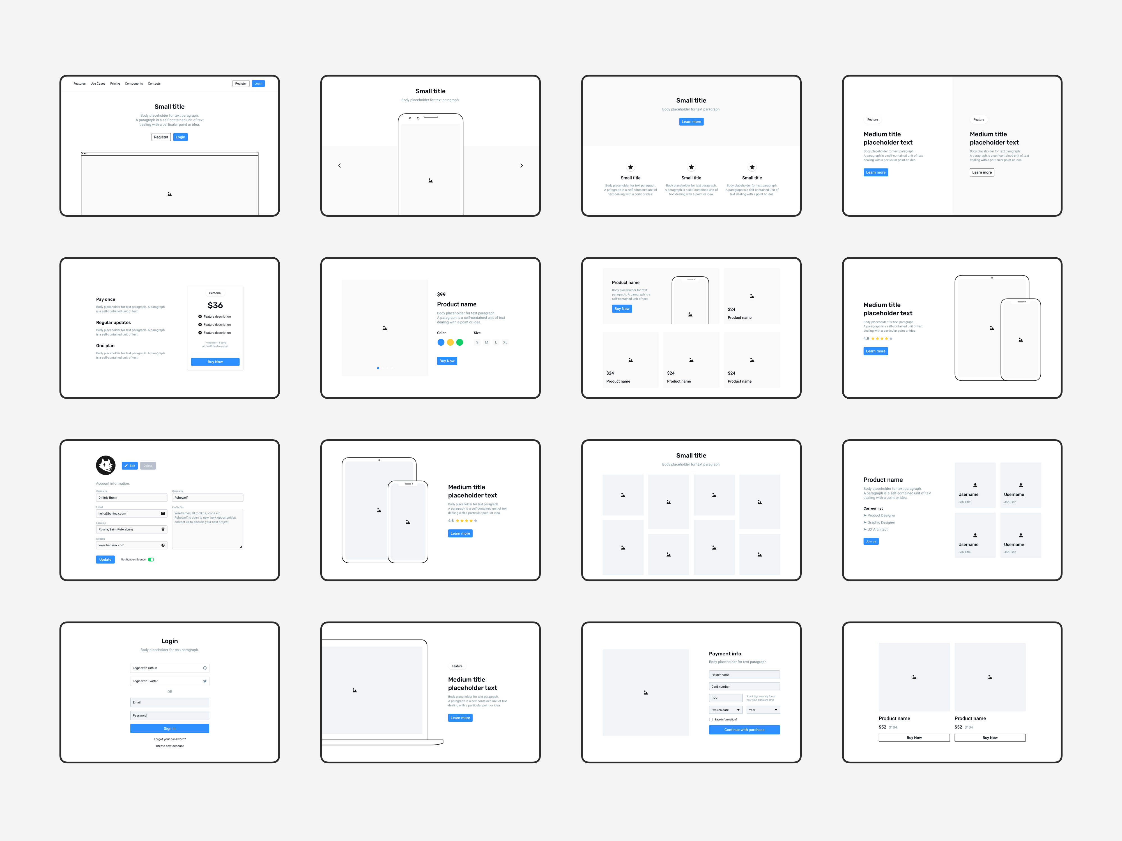Click the Twitter bird icon in the login form

click(205, 681)
